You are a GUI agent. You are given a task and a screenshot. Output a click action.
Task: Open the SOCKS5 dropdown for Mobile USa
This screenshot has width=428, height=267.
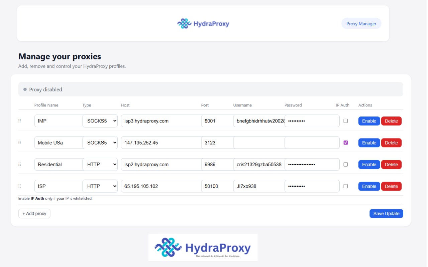(x=100, y=143)
